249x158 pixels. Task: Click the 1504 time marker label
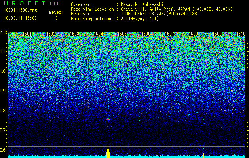click(99, 34)
